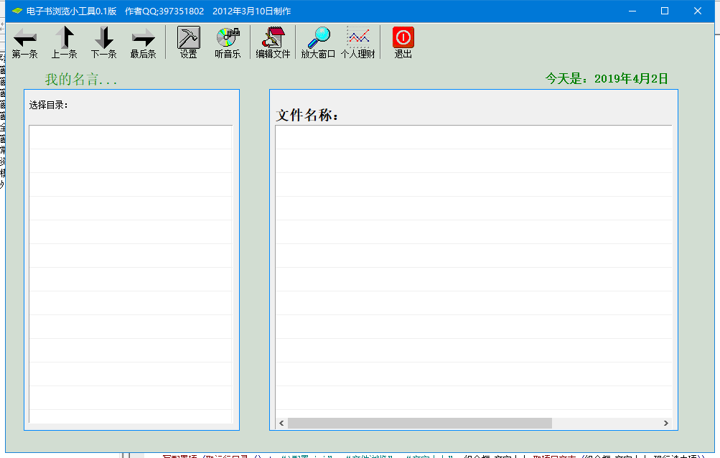
Task: Open 编辑文件 edit file tool
Action: tap(273, 42)
